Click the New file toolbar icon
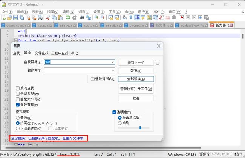This screenshot has width=245, height=158. [x=3, y=18]
